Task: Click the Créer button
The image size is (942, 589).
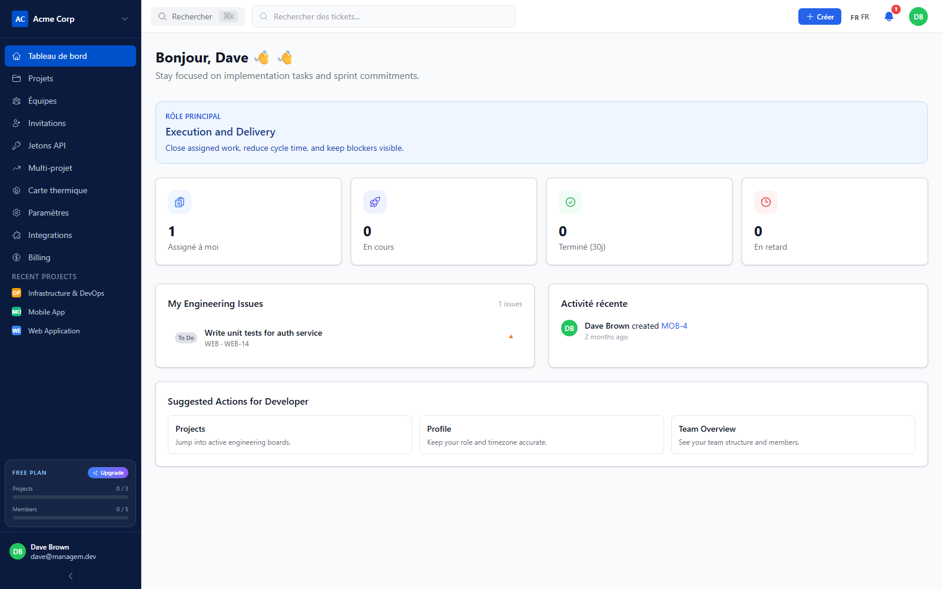Action: tap(820, 16)
